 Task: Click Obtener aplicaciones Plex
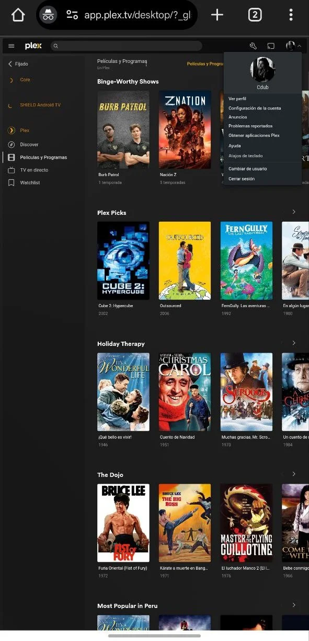pyautogui.click(x=254, y=135)
